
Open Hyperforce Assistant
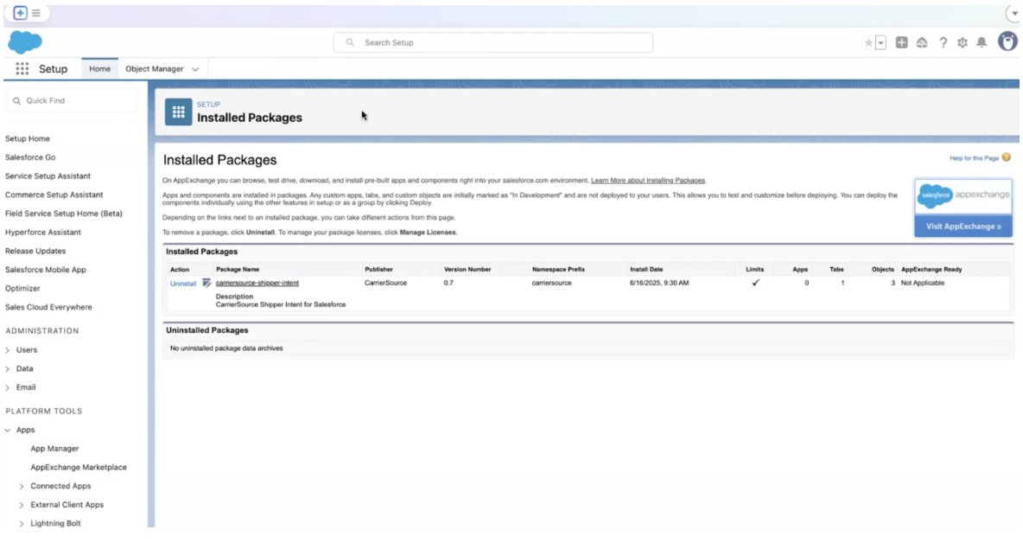43,233
